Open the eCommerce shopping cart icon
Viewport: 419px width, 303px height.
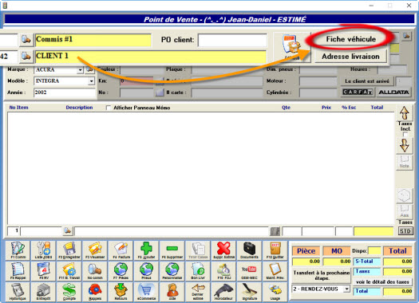point(146,292)
